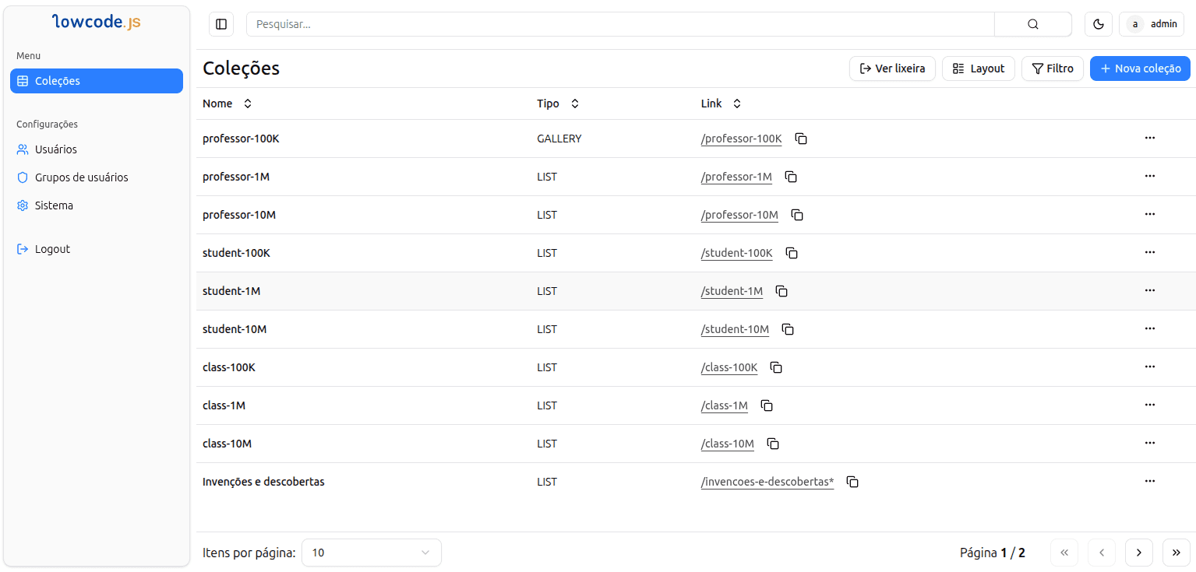Open the admin user menu
Screen dimensions: 1196x572
[1152, 24]
